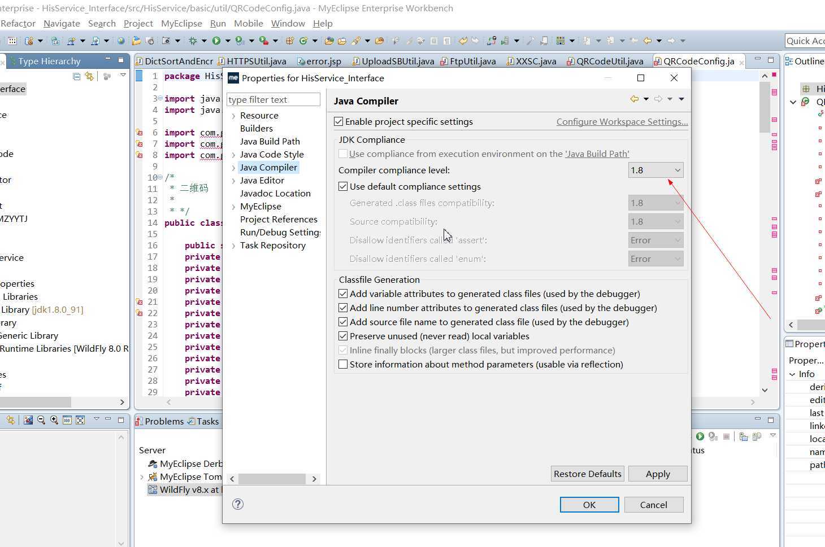Click the properties tree horizontal scrollbar
The image size is (825, 547).
point(273,479)
